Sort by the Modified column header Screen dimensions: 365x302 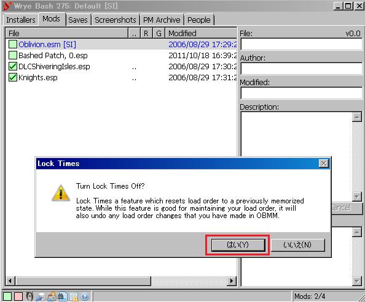(202, 33)
